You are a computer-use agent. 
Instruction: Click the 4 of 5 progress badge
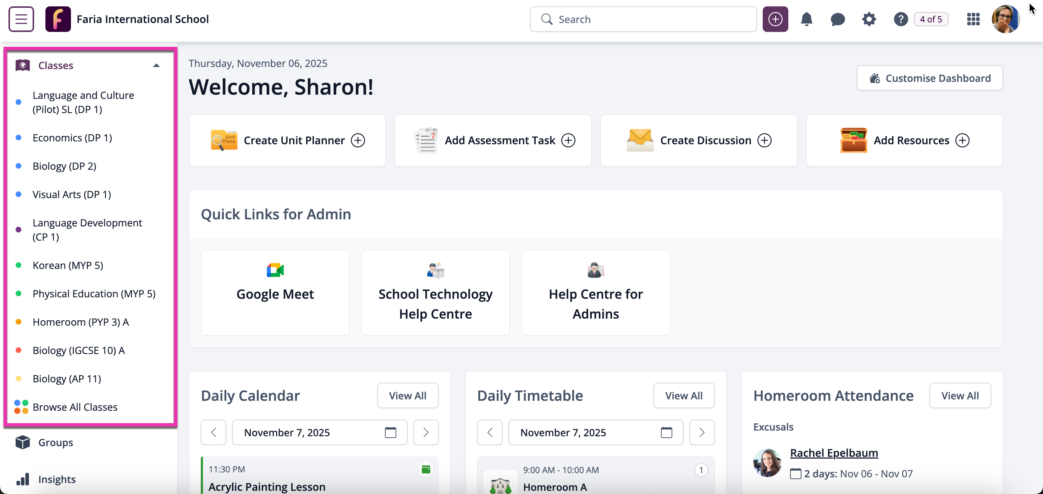[x=931, y=19]
